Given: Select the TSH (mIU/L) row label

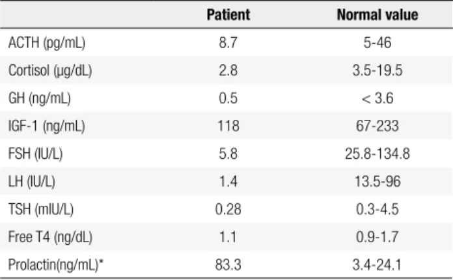Looking at the screenshot, I should 41,210.
